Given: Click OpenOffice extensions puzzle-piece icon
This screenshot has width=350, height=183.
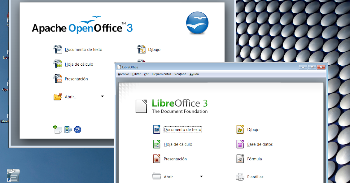Looking at the screenshot, I should click(68, 130).
